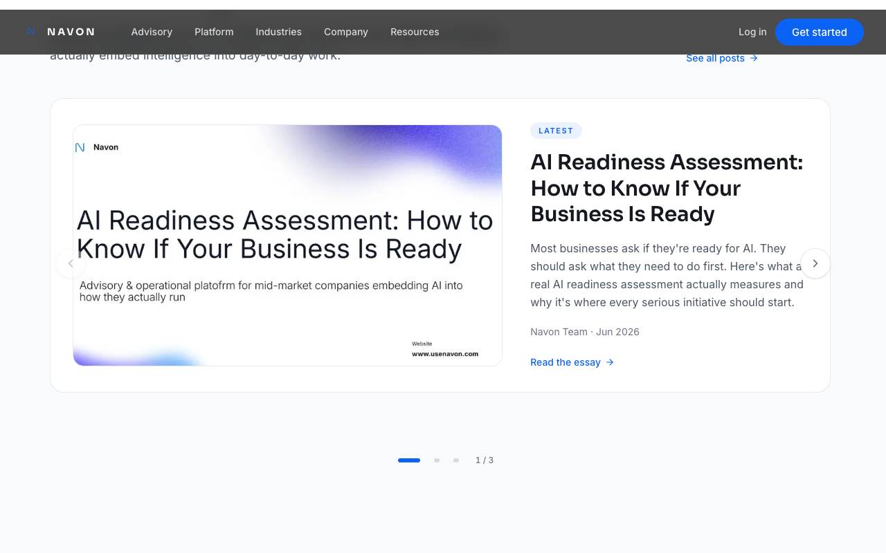Click the Navon logo in the navbar
Viewport: 886px width, 553px height.
point(61,32)
